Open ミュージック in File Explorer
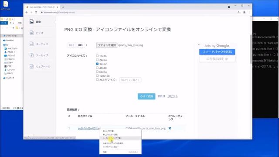The height and width of the screenshot is (157, 279). point(10,70)
